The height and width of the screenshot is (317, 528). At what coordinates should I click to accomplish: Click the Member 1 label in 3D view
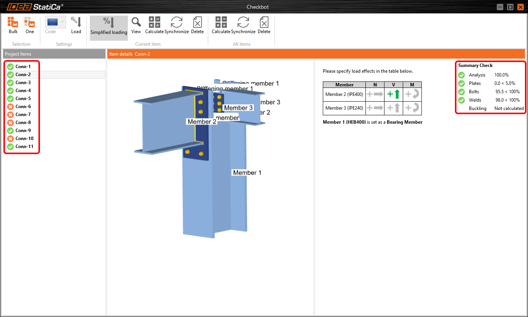247,173
